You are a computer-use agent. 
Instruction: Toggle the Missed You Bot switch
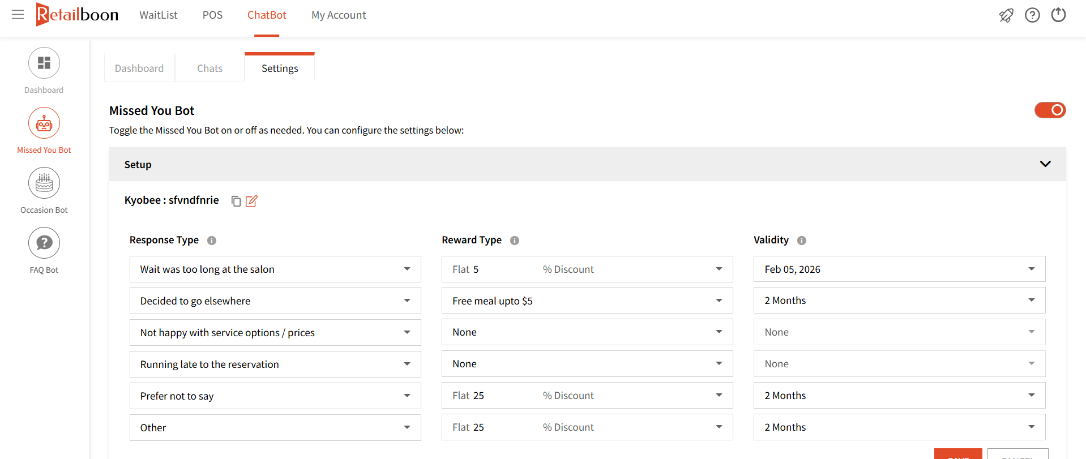pos(1050,110)
